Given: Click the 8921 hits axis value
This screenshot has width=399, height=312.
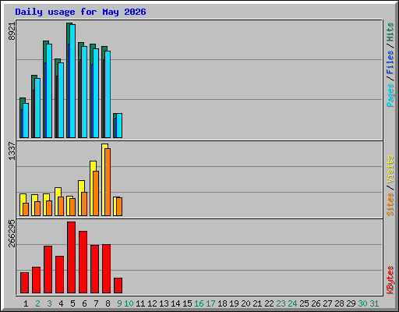Looking at the screenshot, I should point(12,31).
